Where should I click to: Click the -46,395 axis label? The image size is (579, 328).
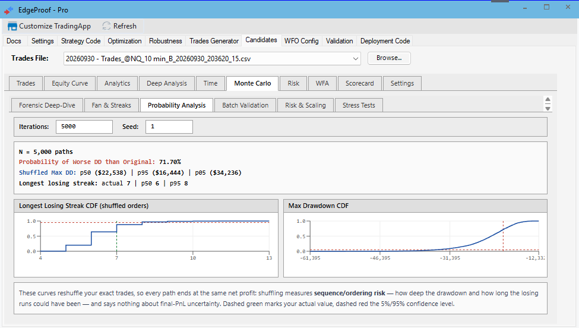[380, 258]
